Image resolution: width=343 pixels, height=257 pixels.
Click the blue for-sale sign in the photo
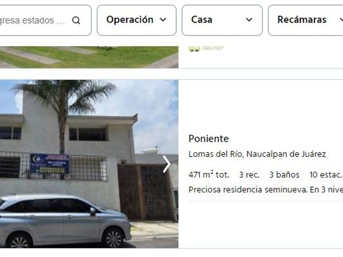[50, 164]
